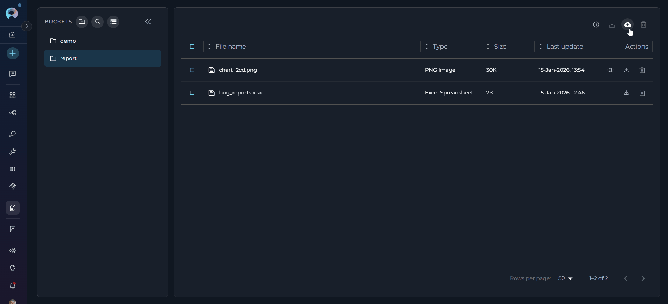Expand the left navigation sidebar
The width and height of the screenshot is (668, 304).
click(x=27, y=26)
